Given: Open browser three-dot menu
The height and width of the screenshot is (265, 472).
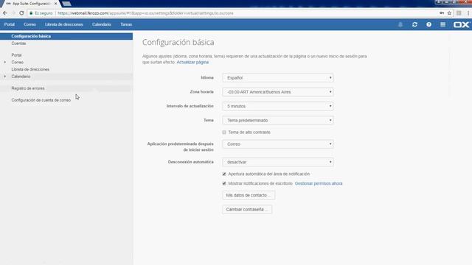Looking at the screenshot, I should tap(468, 13).
